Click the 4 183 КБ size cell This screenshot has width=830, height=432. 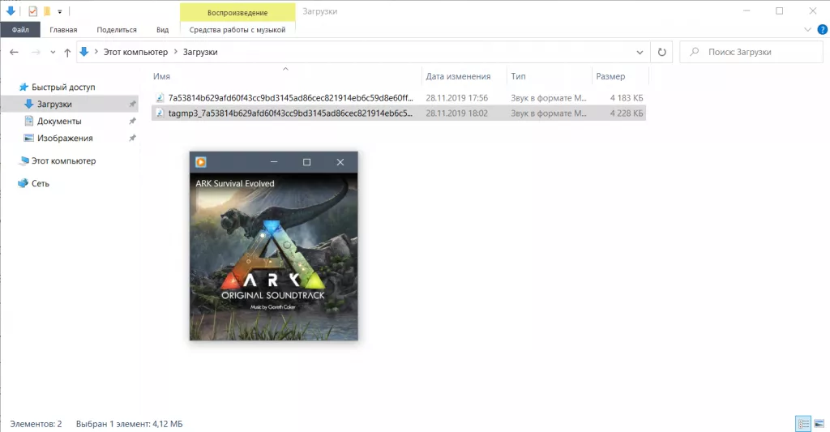coord(627,98)
